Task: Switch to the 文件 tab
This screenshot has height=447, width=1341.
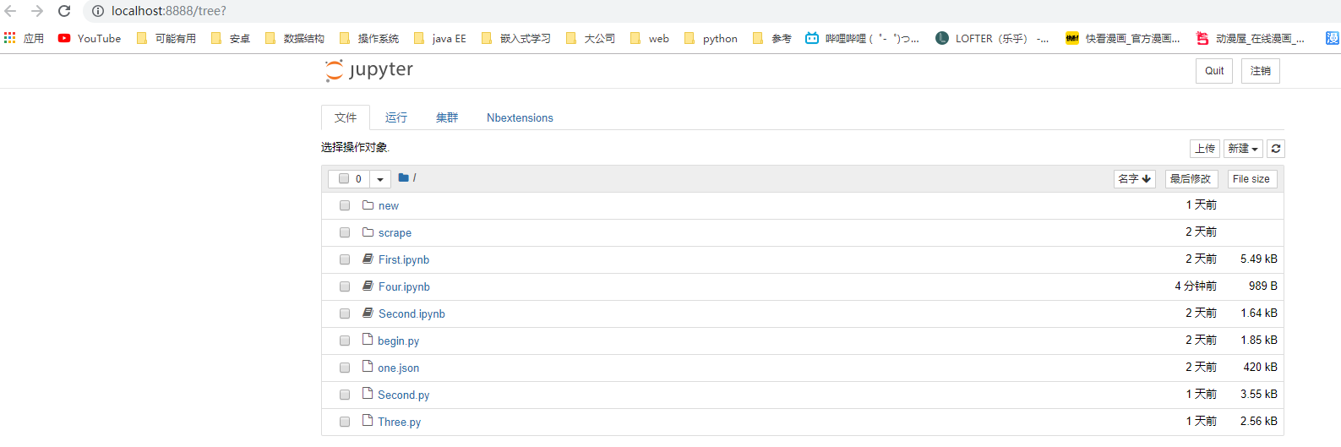Action: (346, 117)
